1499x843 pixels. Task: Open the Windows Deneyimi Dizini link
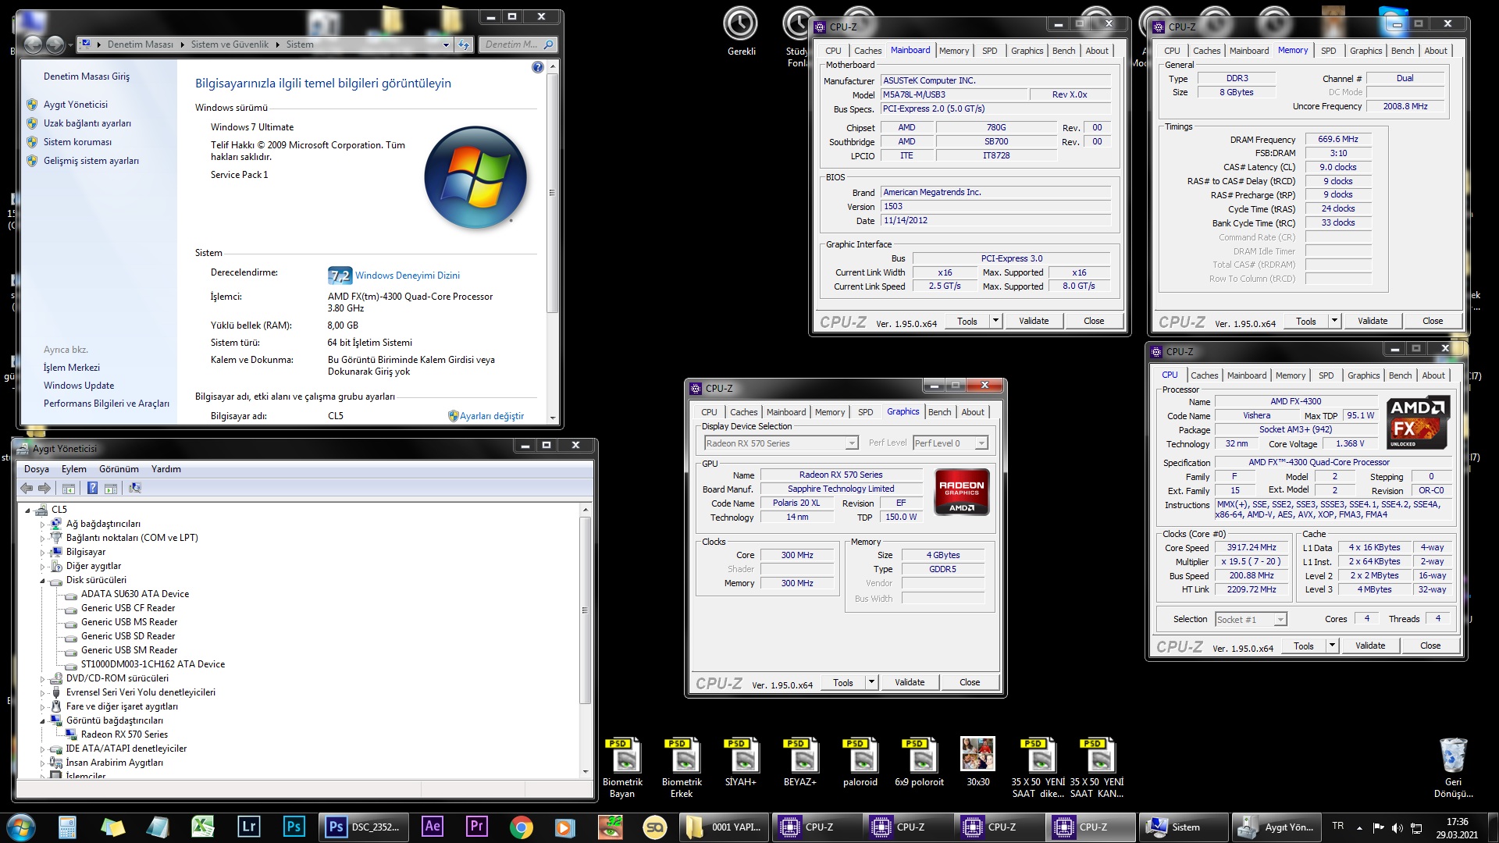tap(407, 276)
